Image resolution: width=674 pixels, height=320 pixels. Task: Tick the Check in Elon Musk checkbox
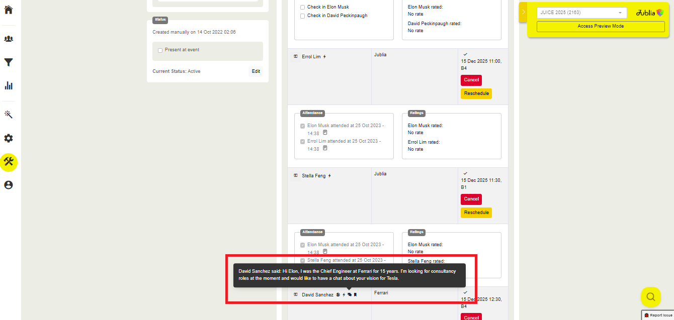[302, 7]
